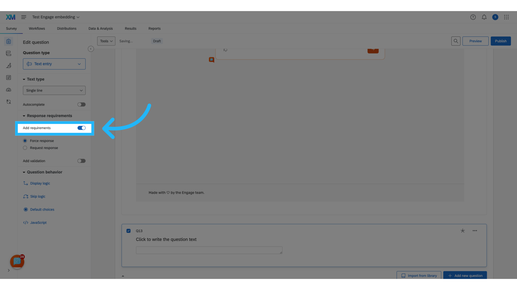Image resolution: width=517 pixels, height=290 pixels.
Task: Open the help question mark icon
Action: (x=473, y=17)
